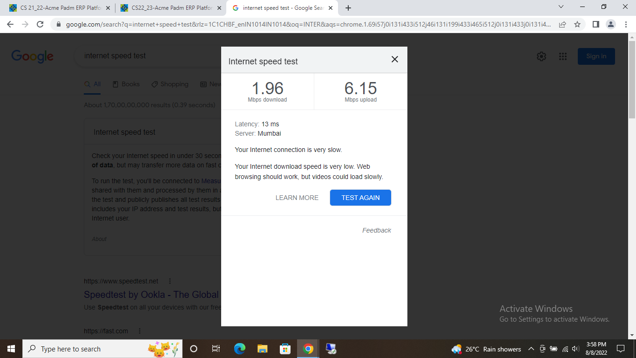Select the Books results tab

(126, 84)
